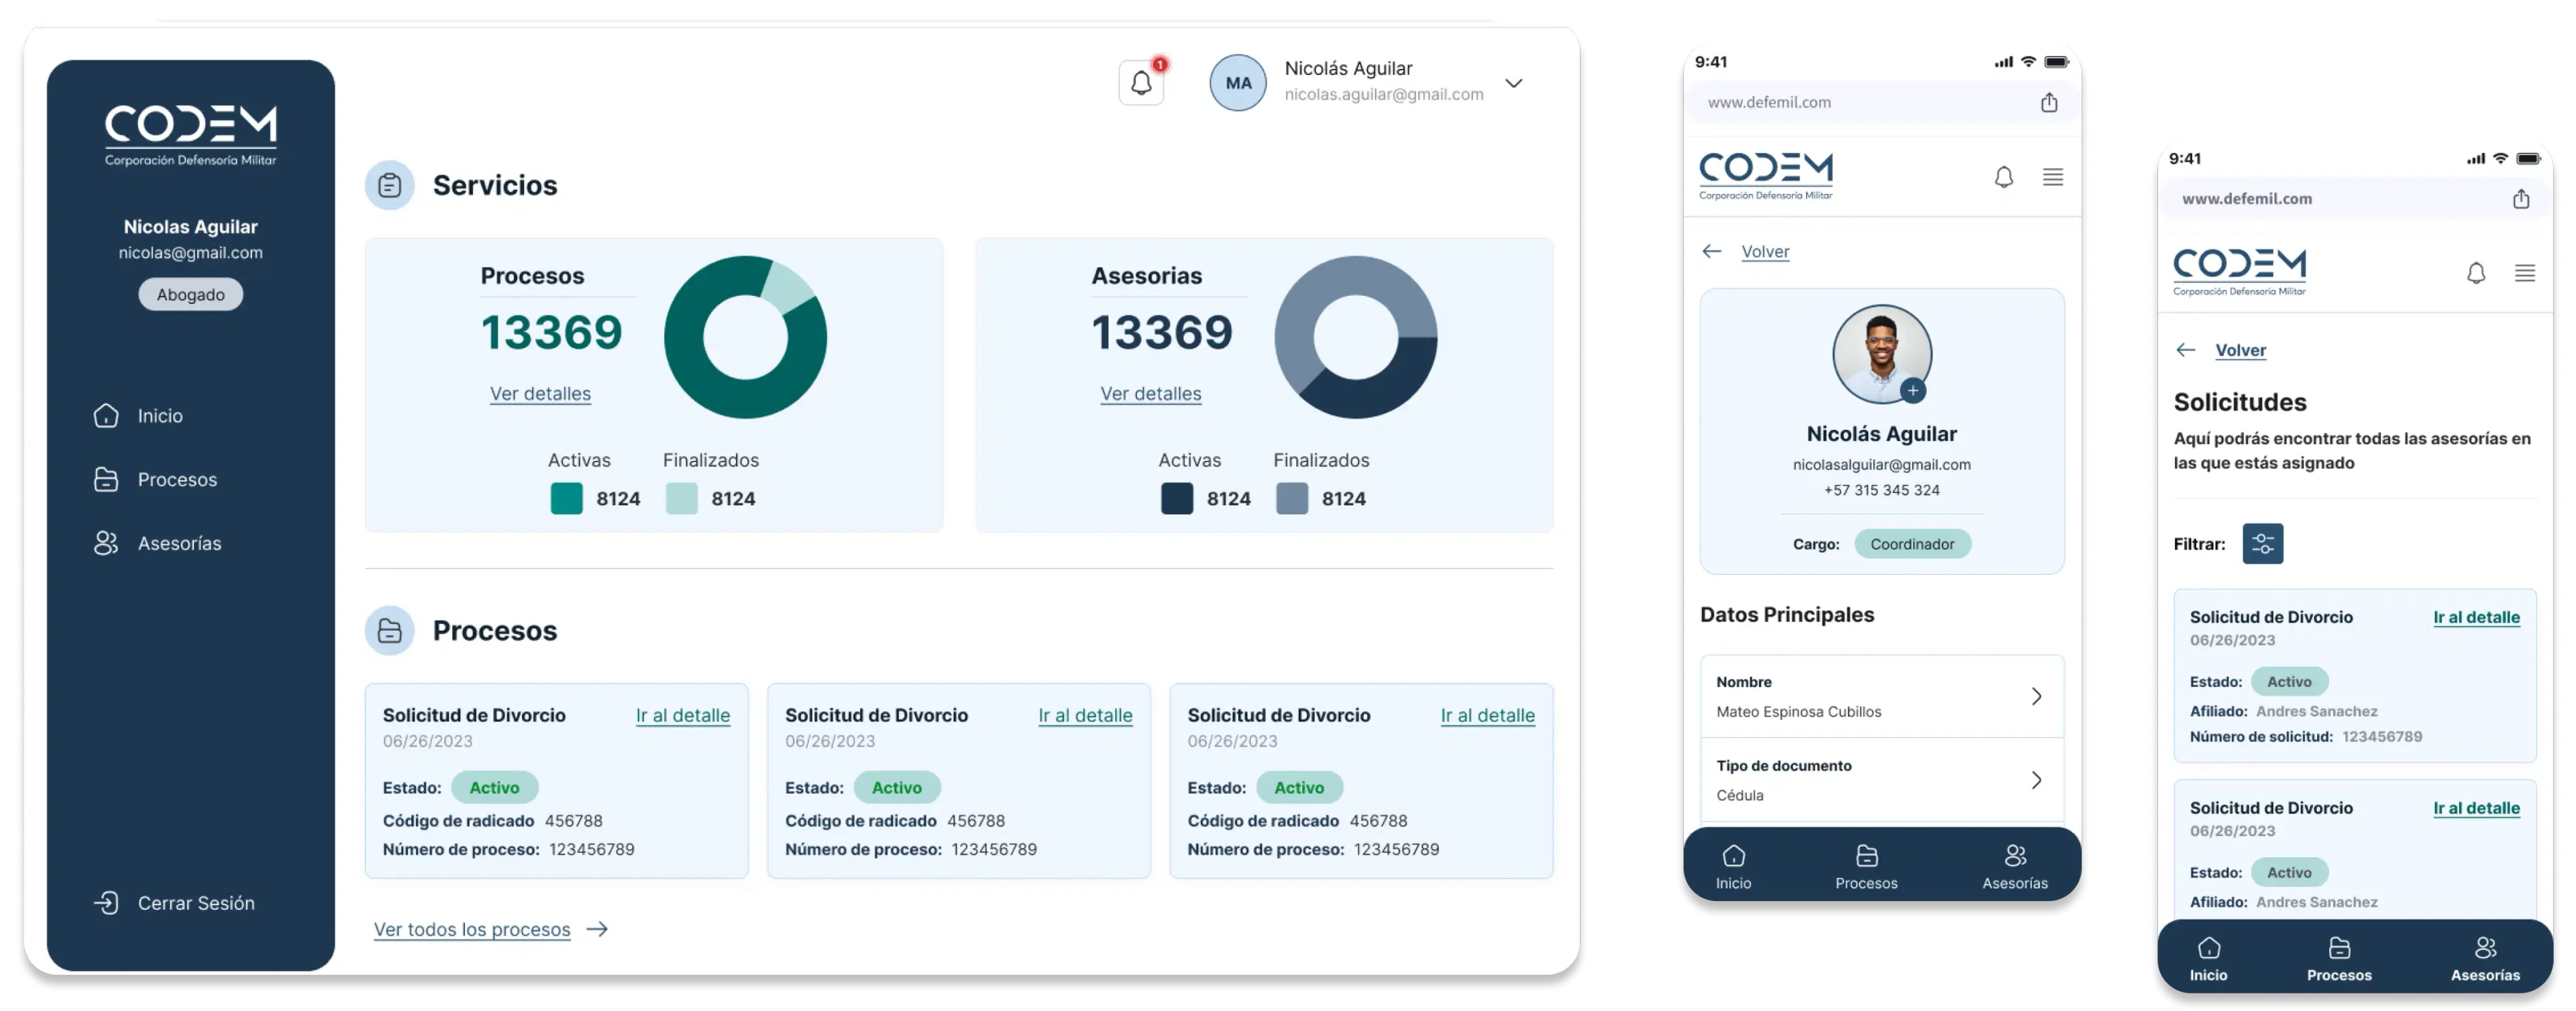The width and height of the screenshot is (2576, 1011).
Task: Expand the Tipo de documento row chevron
Action: coord(2036,779)
